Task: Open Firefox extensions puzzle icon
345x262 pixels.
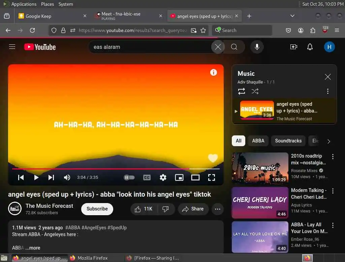Action: [x=313, y=30]
